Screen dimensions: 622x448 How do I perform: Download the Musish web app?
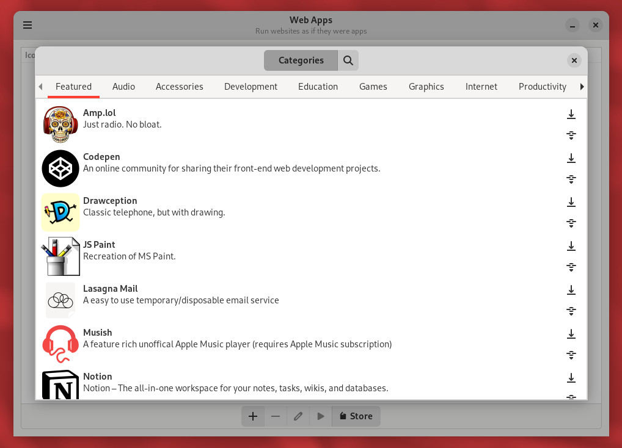[571, 334]
